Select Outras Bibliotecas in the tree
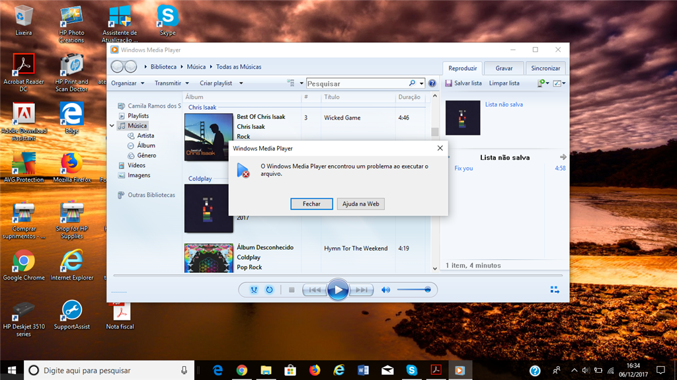This screenshot has width=677, height=380. pyautogui.click(x=151, y=195)
